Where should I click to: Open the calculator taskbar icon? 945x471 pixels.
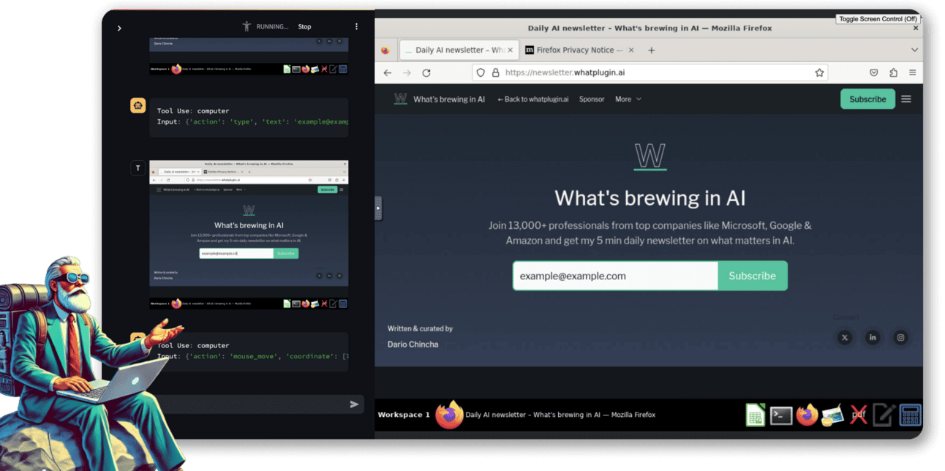click(909, 415)
